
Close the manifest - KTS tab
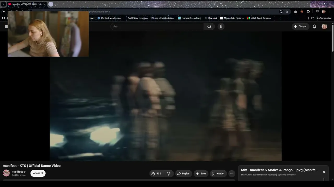(x=44, y=4)
